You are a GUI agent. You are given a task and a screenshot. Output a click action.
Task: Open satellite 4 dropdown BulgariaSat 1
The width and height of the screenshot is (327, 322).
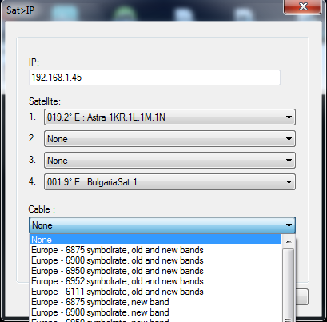coord(169,182)
